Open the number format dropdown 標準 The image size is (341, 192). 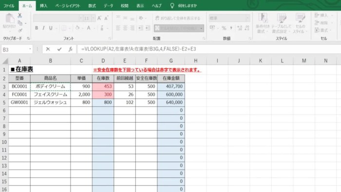(247, 18)
